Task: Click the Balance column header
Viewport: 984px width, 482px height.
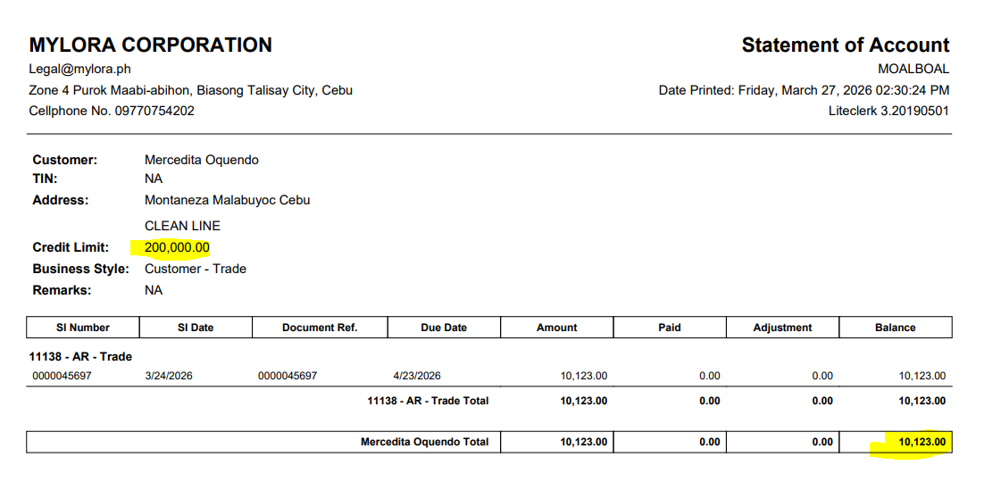Action: tap(895, 328)
